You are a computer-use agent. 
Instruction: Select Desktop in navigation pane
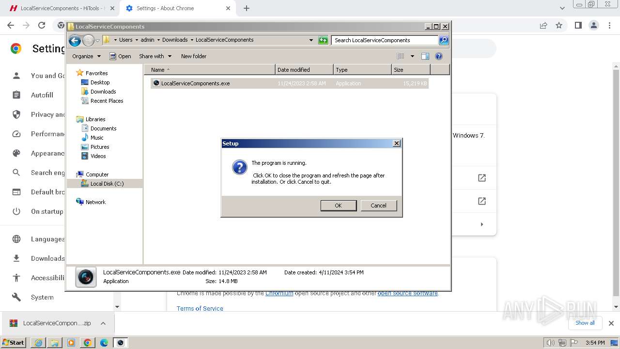click(100, 82)
